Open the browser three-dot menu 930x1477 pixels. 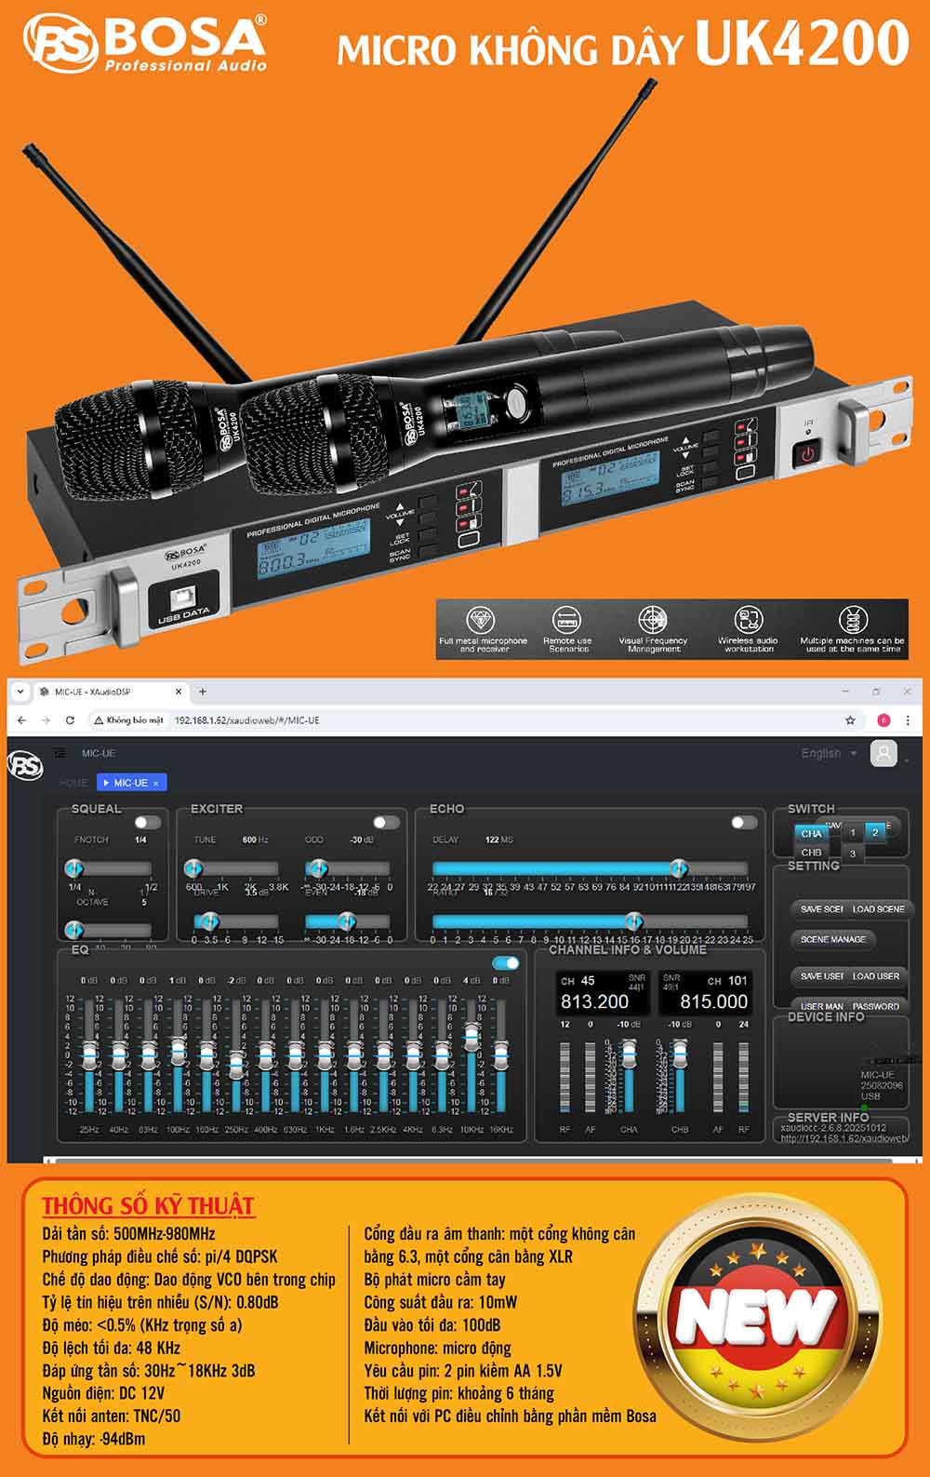click(x=908, y=720)
